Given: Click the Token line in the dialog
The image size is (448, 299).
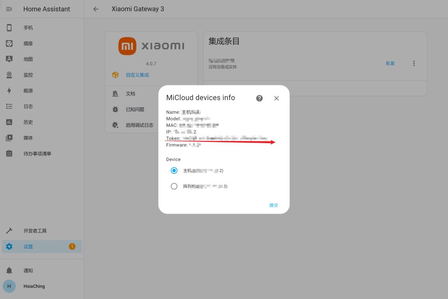Looking at the screenshot, I should [x=217, y=138].
